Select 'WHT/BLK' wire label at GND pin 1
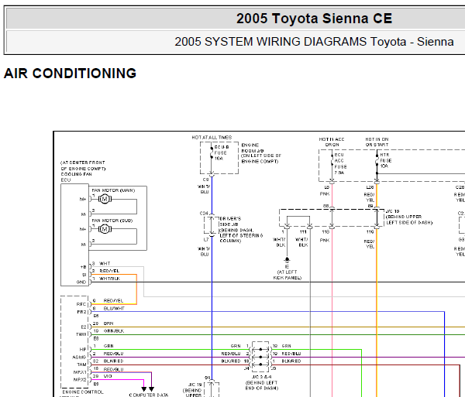This screenshot has width=465, height=397. [x=109, y=279]
